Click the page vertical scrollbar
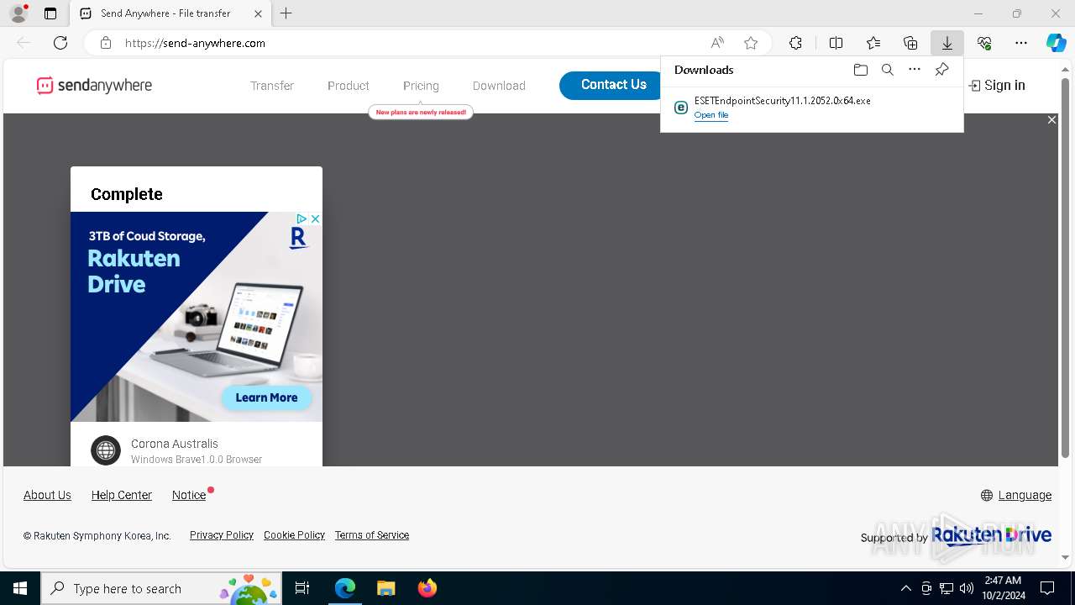This screenshot has height=605, width=1075. [x=1065, y=269]
